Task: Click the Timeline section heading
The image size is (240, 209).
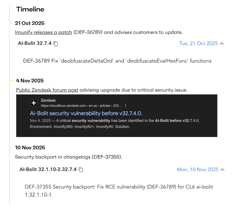Action: pyautogui.click(x=30, y=9)
